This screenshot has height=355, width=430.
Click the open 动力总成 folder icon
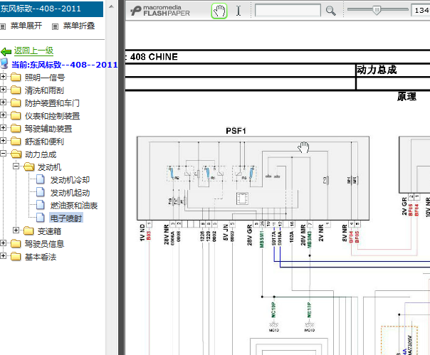pos(16,154)
